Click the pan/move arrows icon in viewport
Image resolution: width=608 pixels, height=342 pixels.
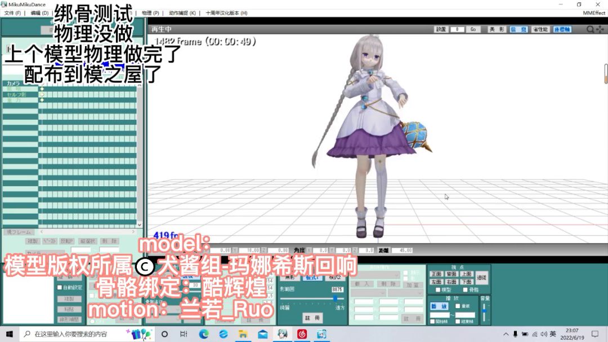600,29
